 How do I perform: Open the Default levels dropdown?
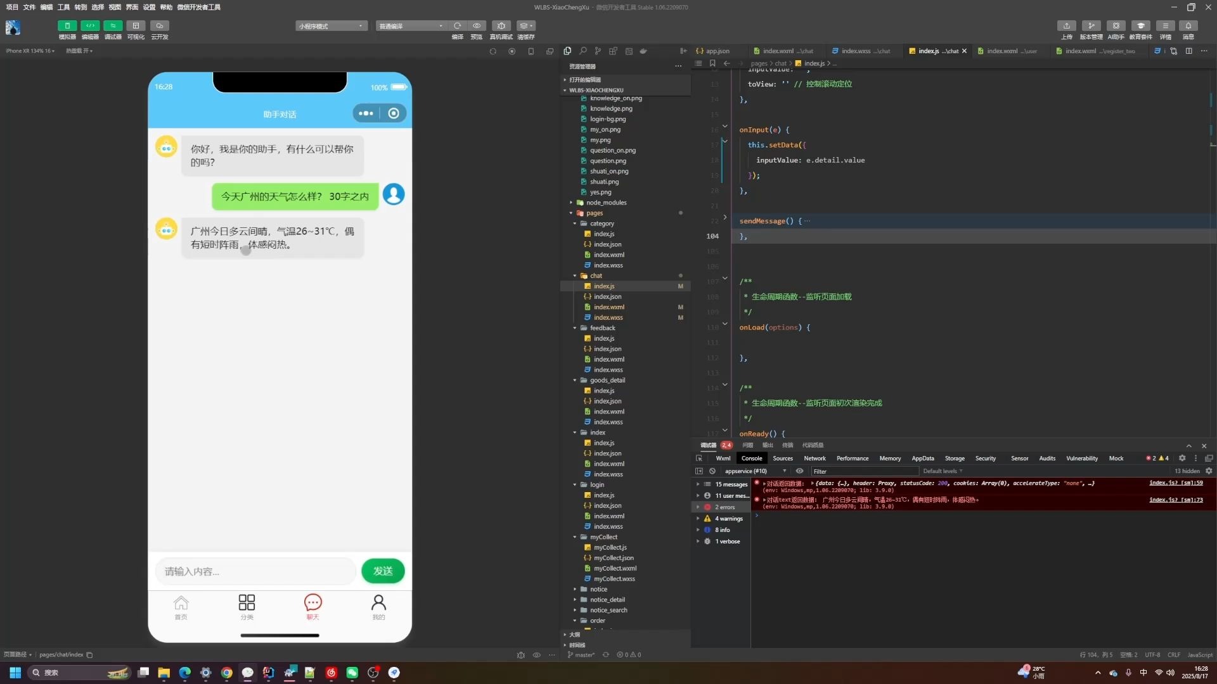click(943, 471)
